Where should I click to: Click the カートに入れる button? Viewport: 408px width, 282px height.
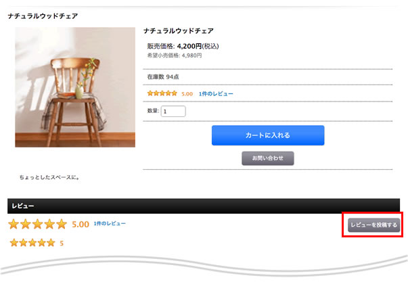click(x=268, y=135)
